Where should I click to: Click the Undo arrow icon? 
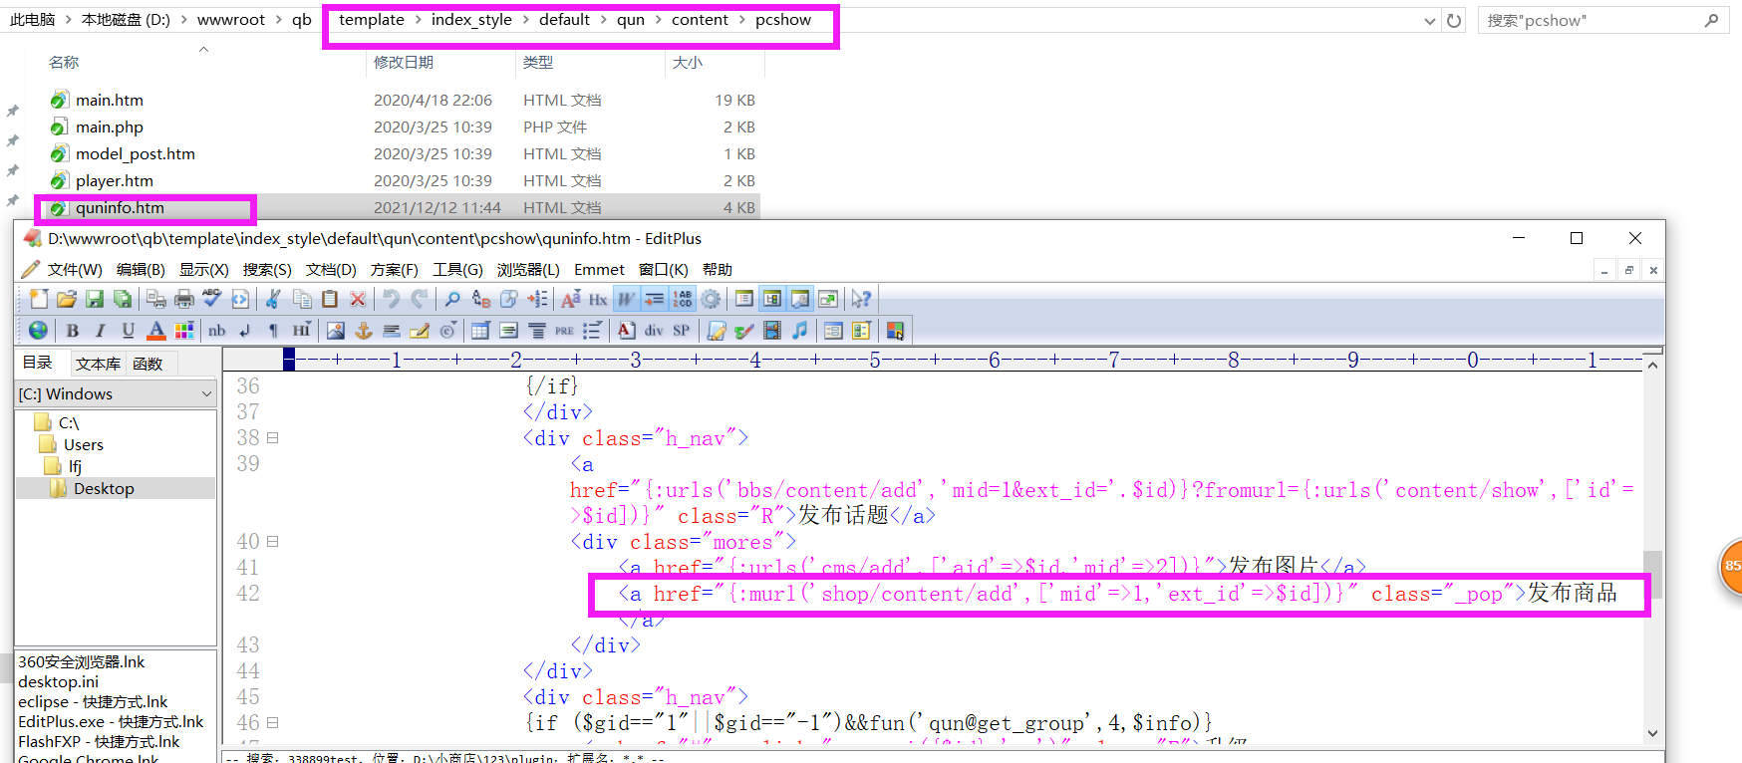[x=391, y=299]
